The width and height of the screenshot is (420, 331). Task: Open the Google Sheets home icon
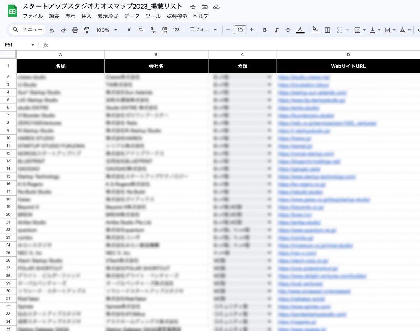(x=12, y=11)
